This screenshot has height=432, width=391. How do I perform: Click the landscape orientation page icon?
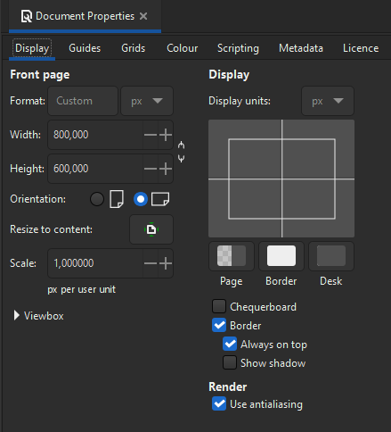tap(160, 199)
